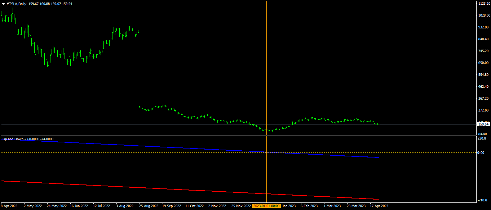The image size is (491, 210).
Task: Click the 840.40 price scale label
Action: tap(484, 39)
